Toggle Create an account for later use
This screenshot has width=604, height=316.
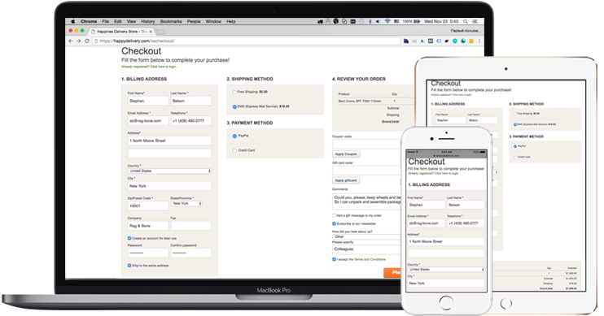point(129,238)
